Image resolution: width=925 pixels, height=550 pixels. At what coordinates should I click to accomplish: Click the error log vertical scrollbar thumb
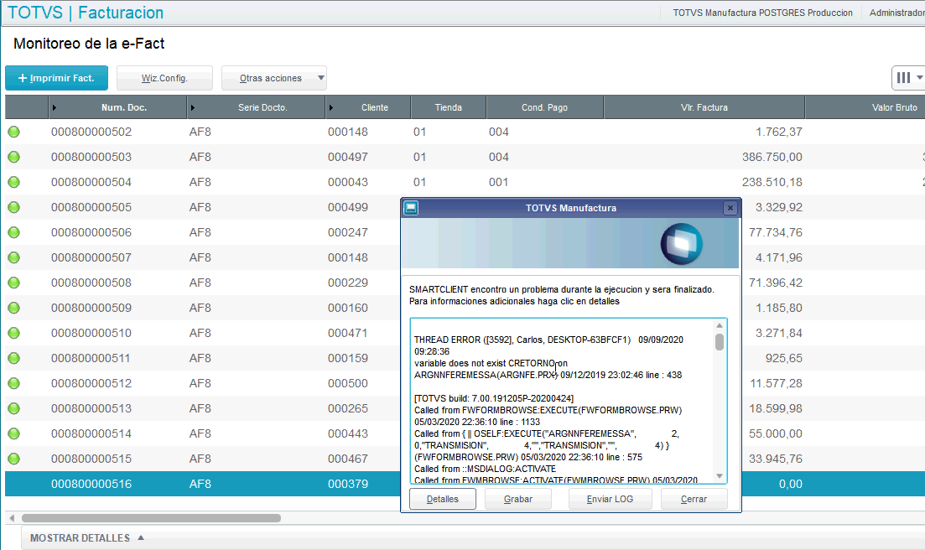719,342
